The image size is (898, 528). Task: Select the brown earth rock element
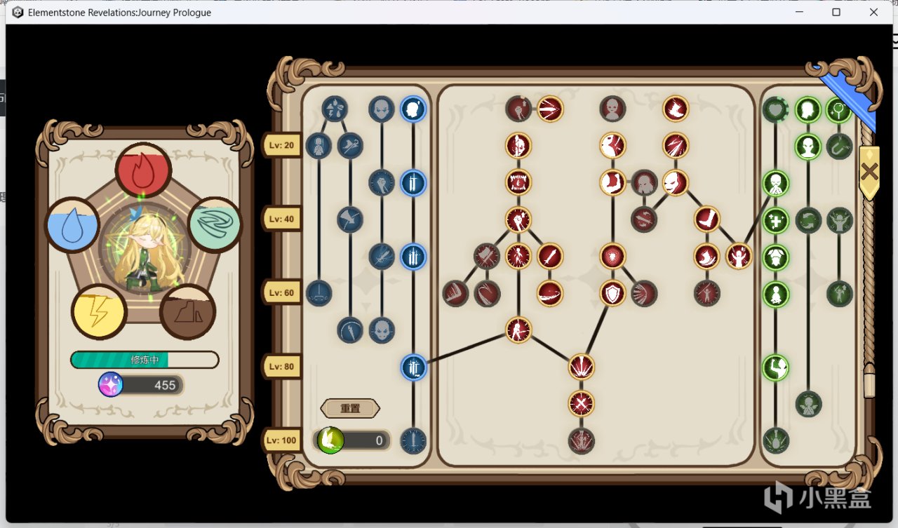[187, 312]
